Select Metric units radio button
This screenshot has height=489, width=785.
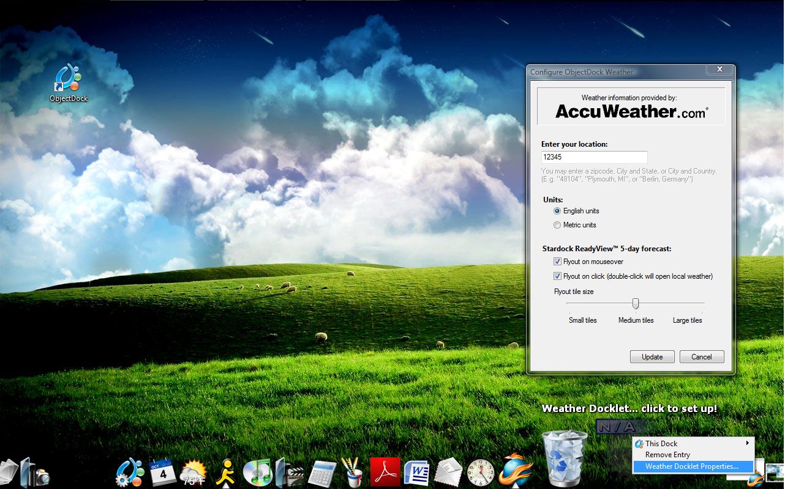click(557, 225)
